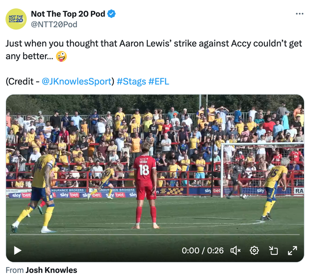Click the 0:00 / 0:26 time display
309x280 pixels.
202,251
